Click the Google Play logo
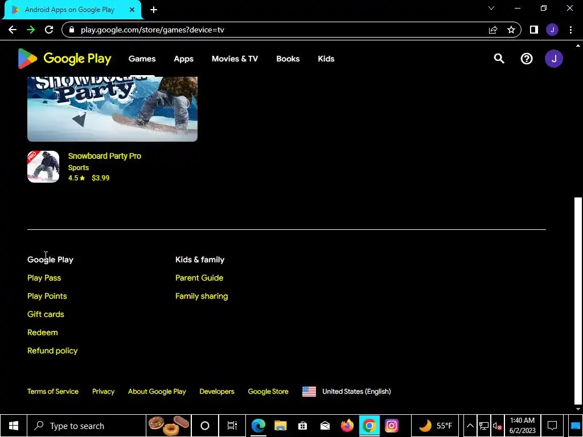Screen dimensions: 583x437 tap(64, 59)
